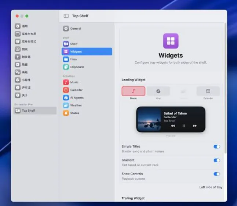Open the 高级 advanced sidebar item
The image size is (237, 206).
35,72
